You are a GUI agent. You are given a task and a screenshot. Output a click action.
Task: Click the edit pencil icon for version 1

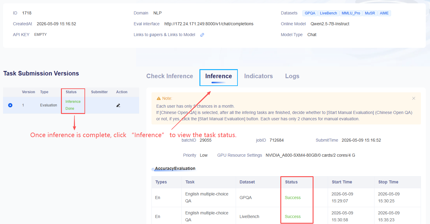click(x=118, y=105)
